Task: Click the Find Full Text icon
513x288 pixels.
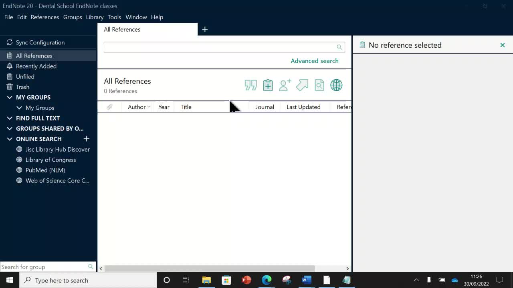Action: click(319, 85)
